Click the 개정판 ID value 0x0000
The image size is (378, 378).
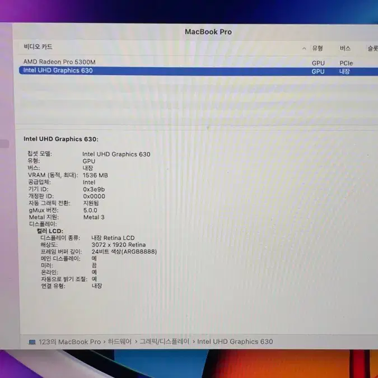(x=94, y=196)
